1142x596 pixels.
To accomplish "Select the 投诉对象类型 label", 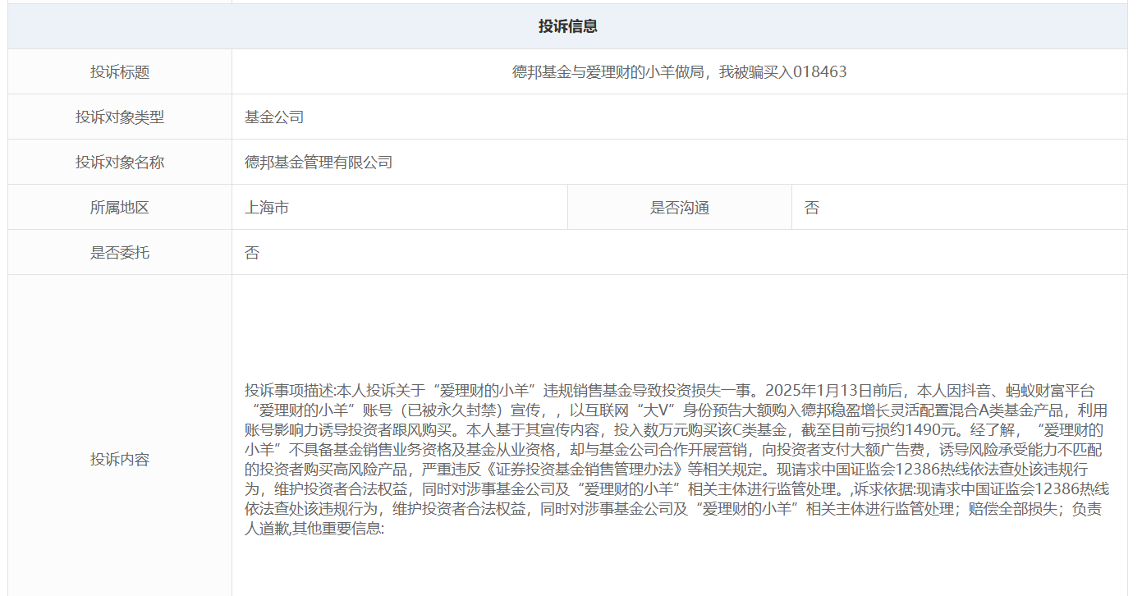I will pyautogui.click(x=120, y=117).
